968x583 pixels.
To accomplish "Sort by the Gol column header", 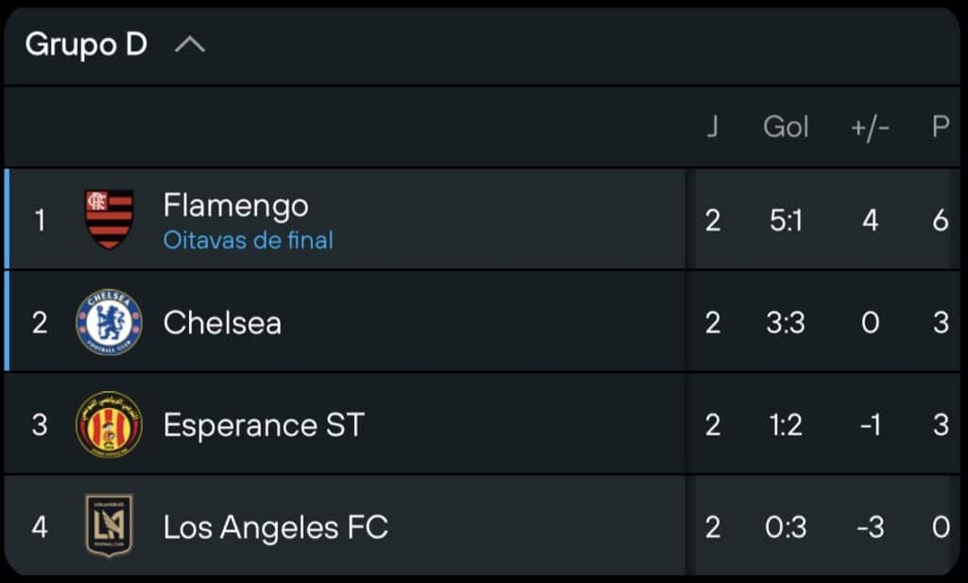I will click(786, 127).
